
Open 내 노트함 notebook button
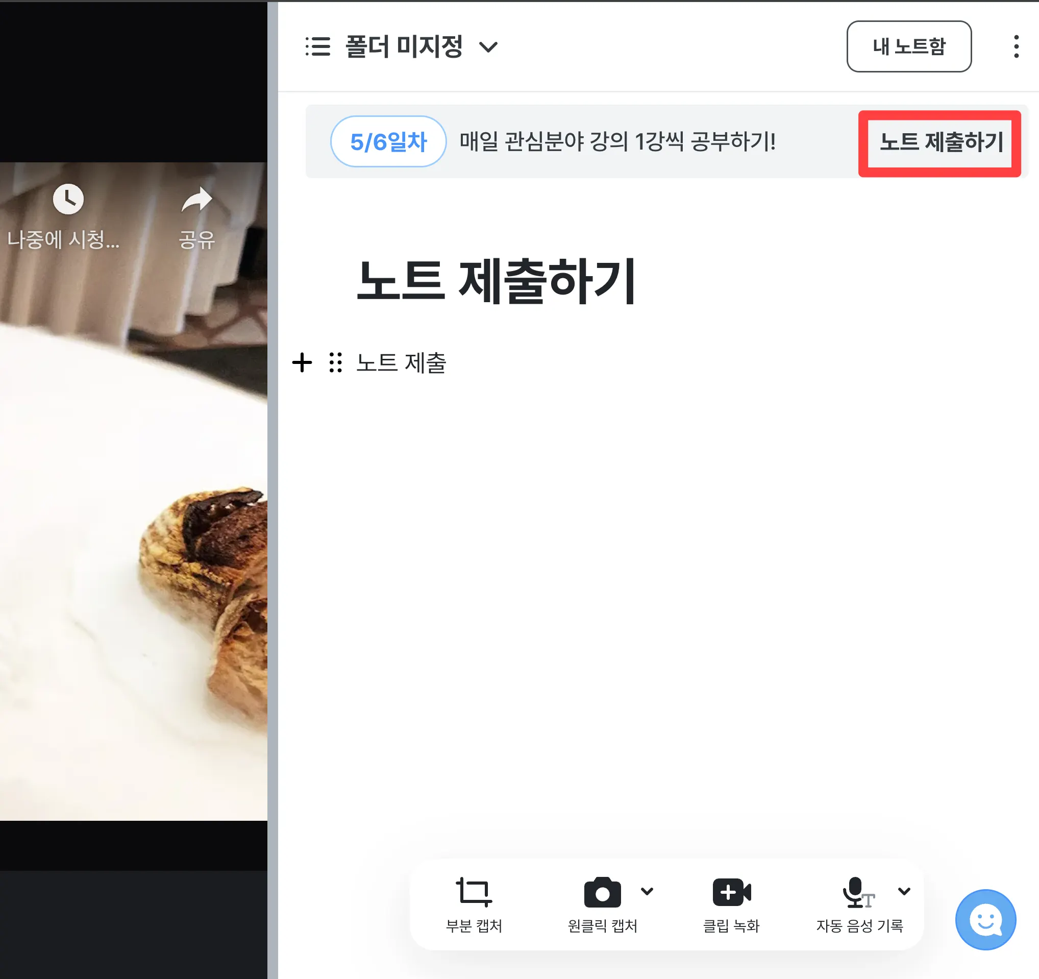point(909,46)
